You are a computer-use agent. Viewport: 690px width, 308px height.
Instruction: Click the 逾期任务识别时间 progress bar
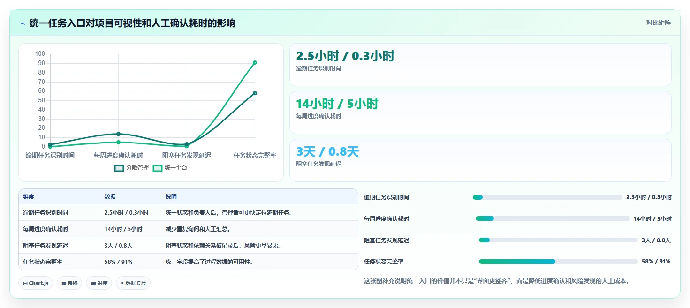click(547, 197)
